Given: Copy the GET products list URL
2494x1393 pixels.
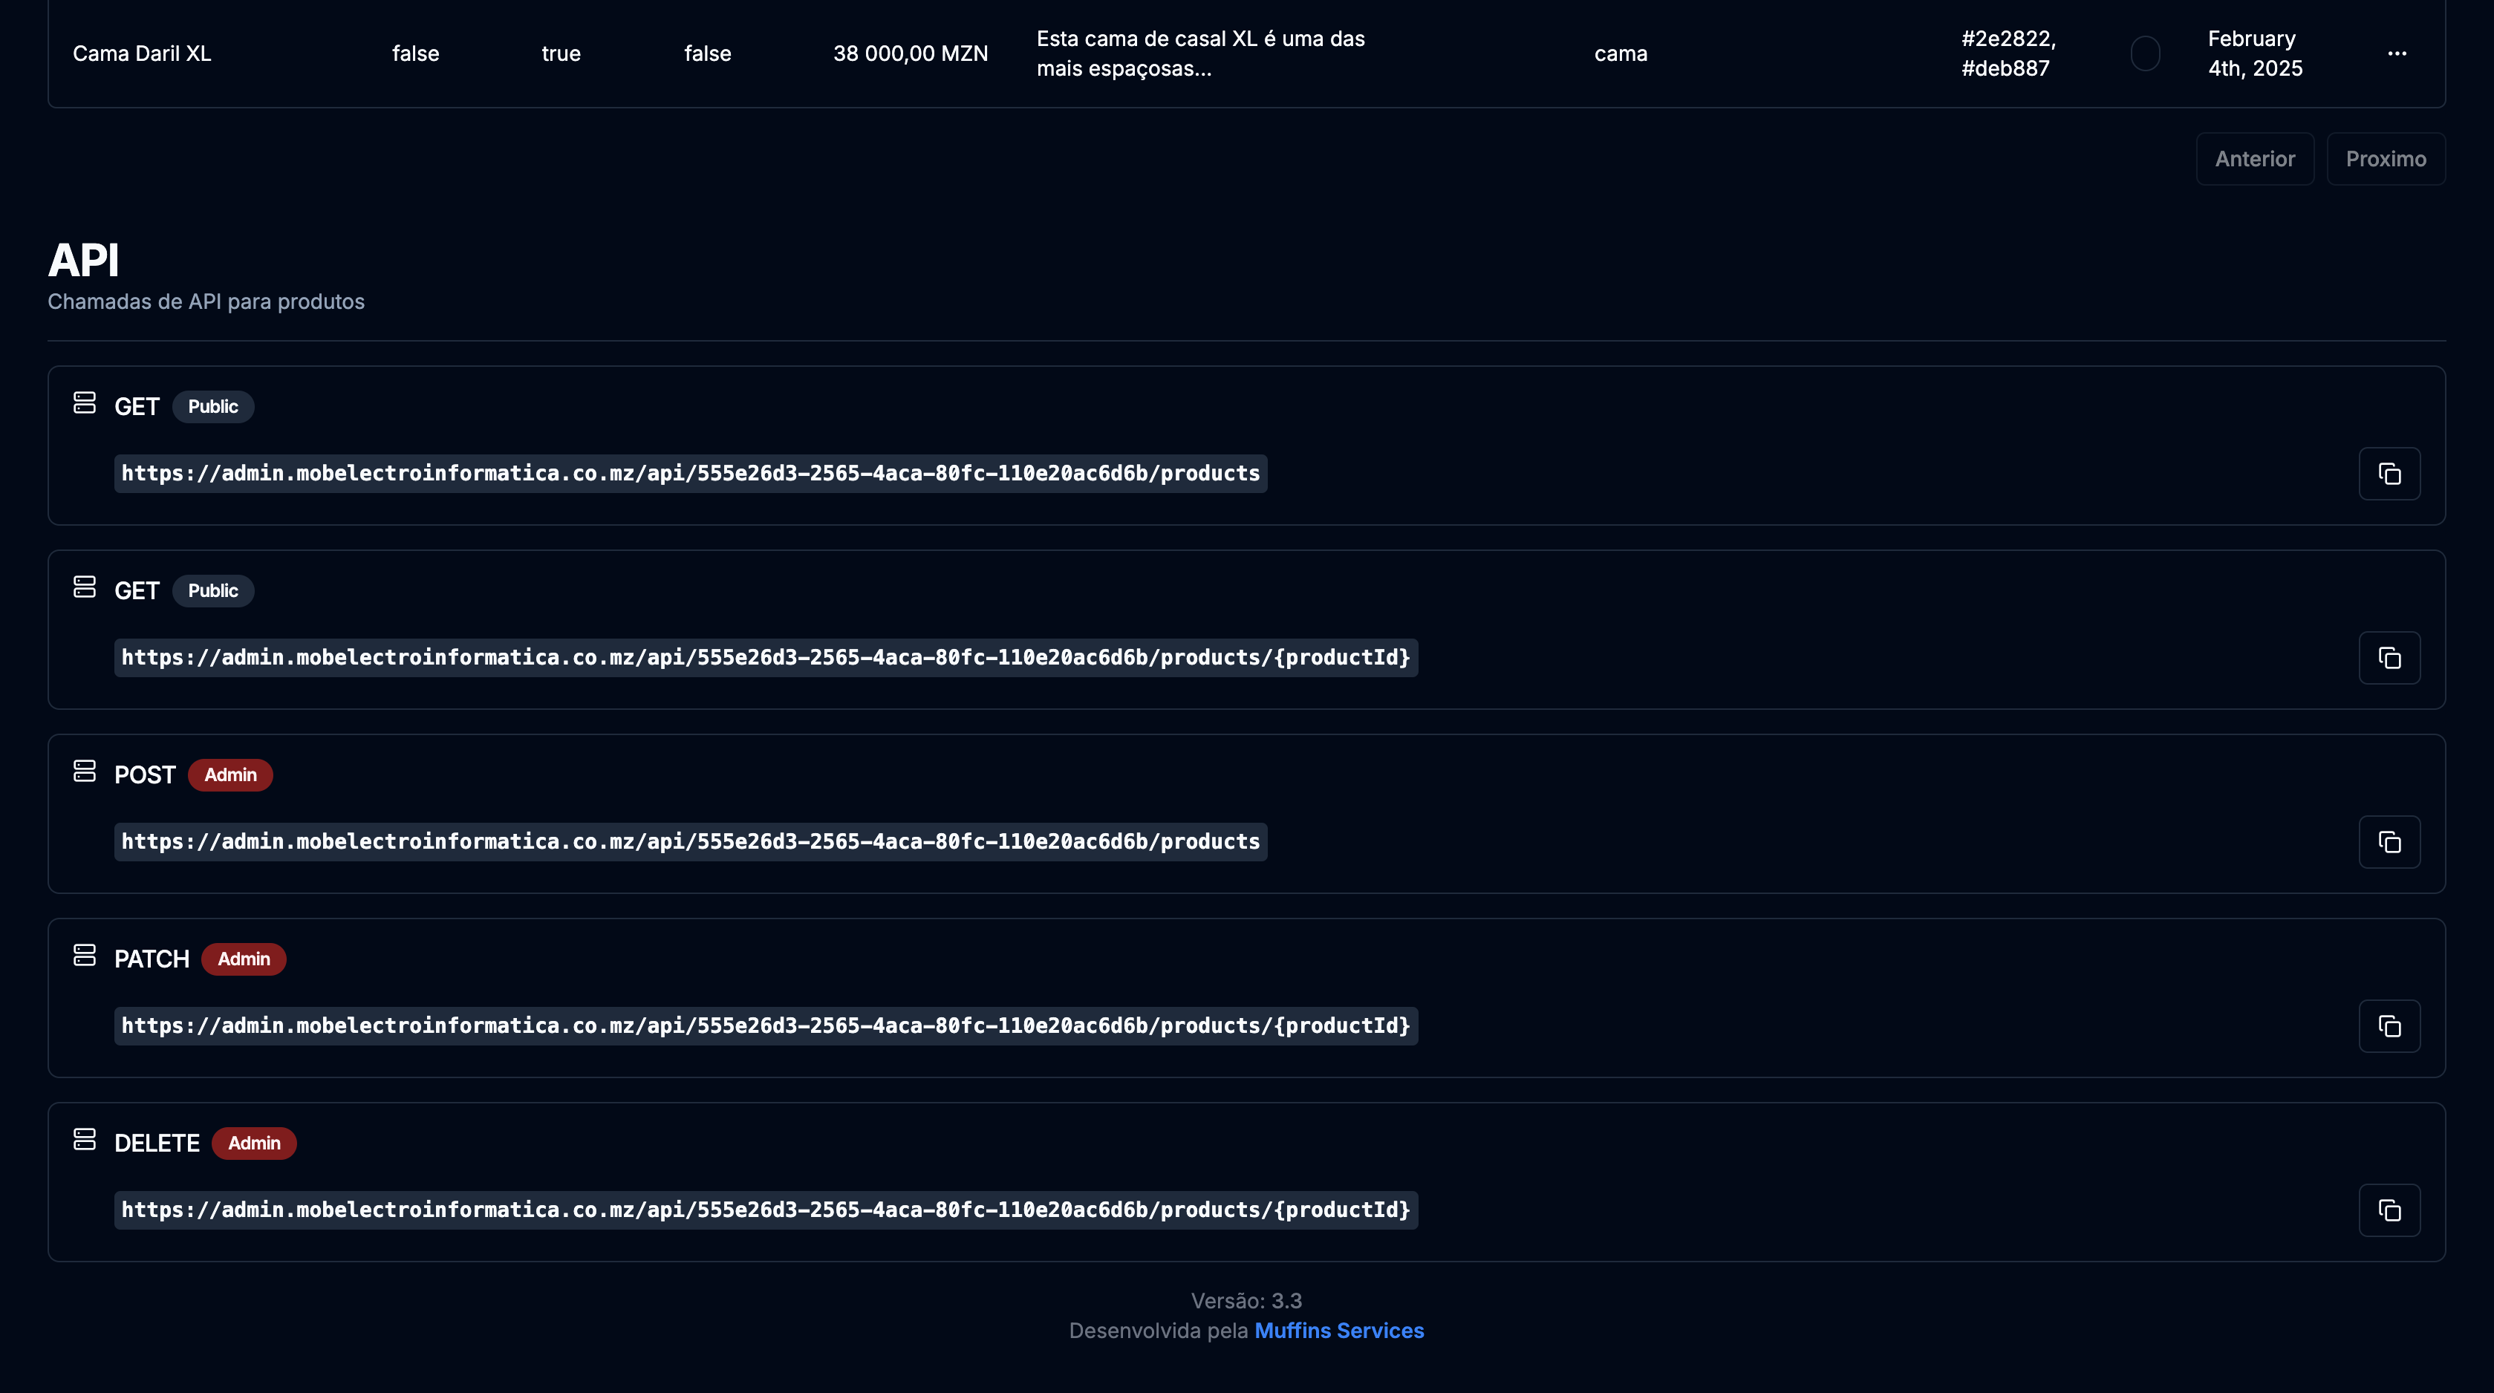Looking at the screenshot, I should click(x=2389, y=474).
